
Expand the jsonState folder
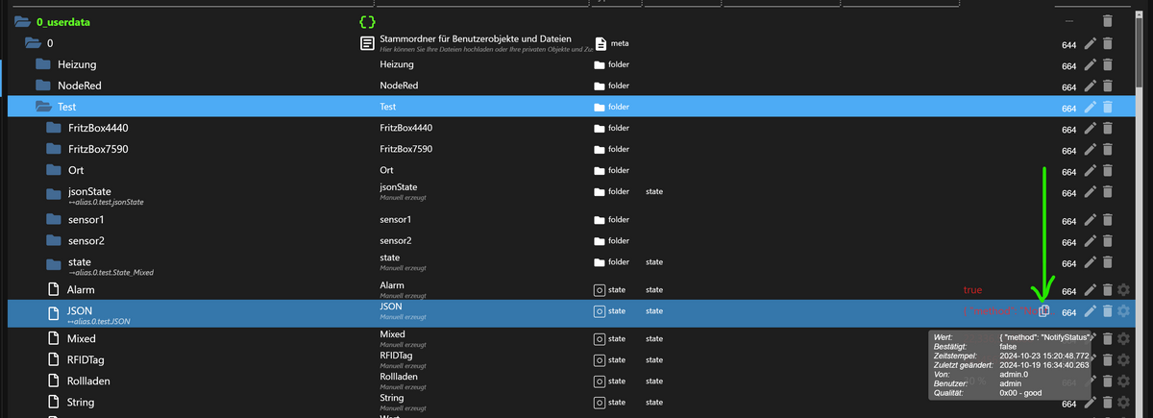point(53,192)
